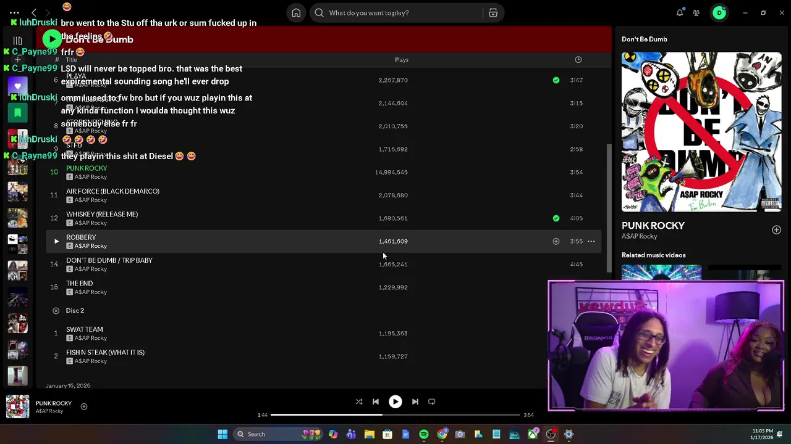
Task: Sort by Plays column header
Action: click(x=402, y=60)
